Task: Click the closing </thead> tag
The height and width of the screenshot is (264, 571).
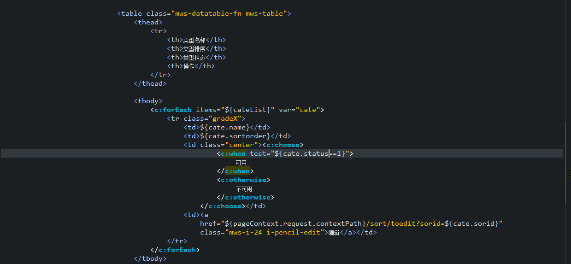Action: point(150,83)
